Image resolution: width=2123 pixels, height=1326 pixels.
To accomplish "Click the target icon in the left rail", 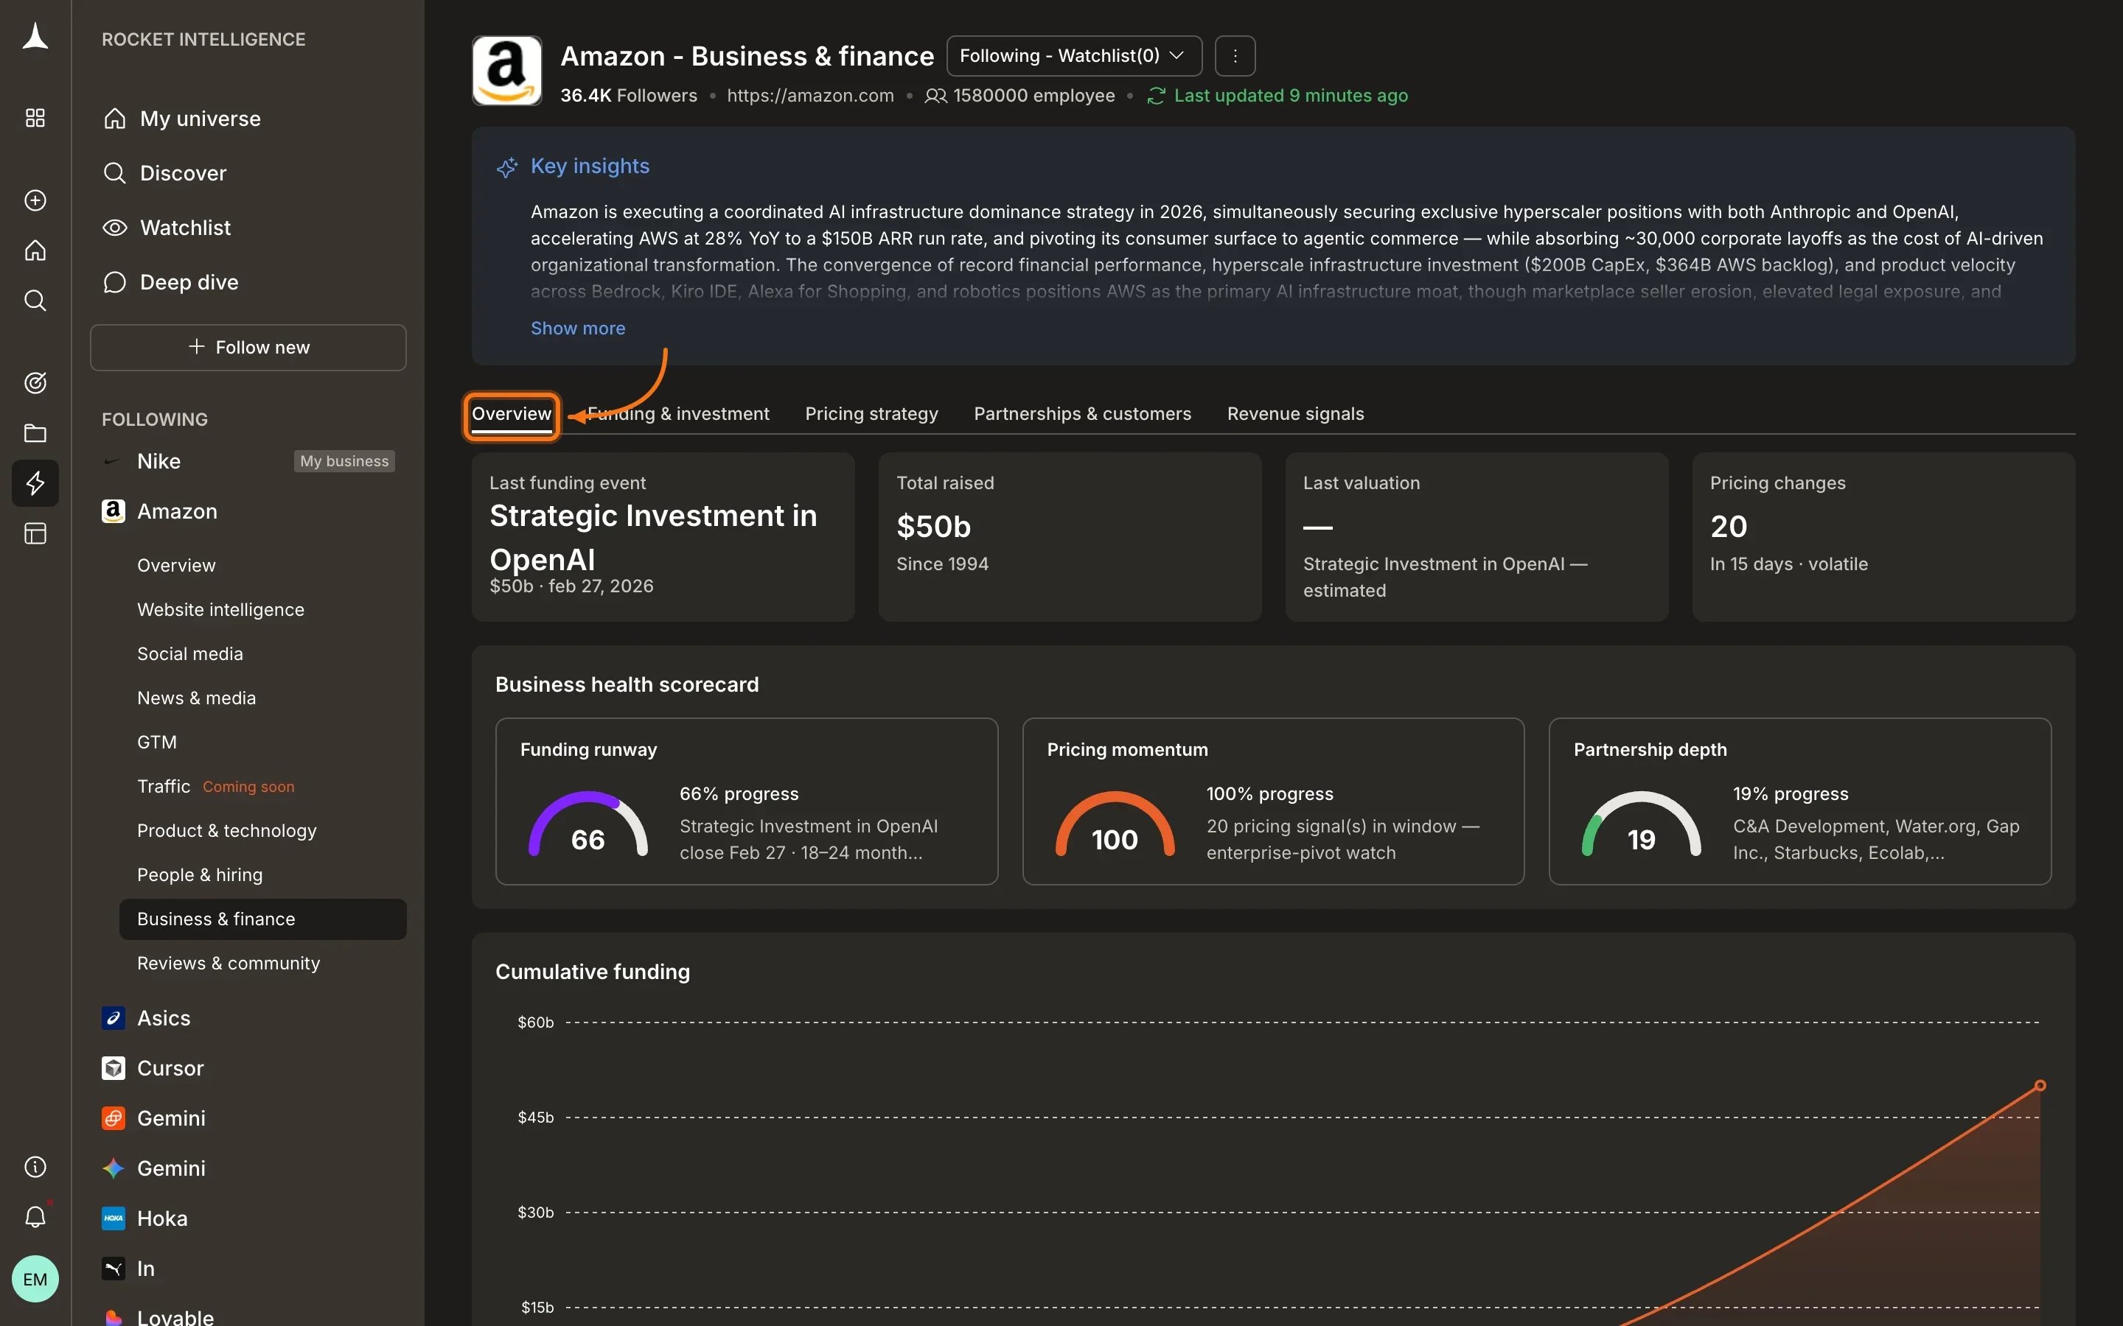I will (x=35, y=382).
